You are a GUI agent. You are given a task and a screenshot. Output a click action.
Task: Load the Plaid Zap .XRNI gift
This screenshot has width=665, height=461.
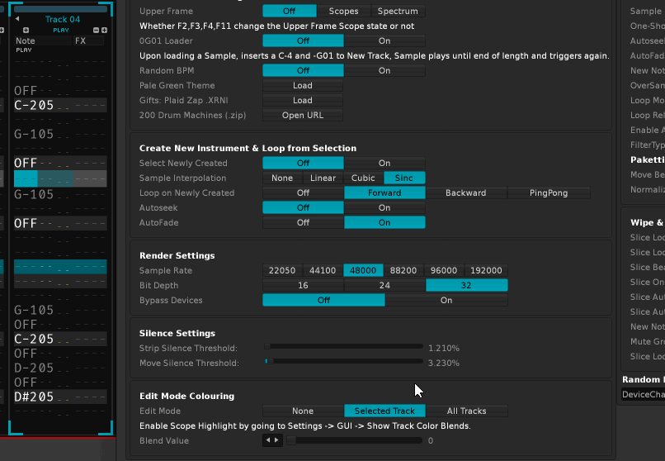[303, 100]
